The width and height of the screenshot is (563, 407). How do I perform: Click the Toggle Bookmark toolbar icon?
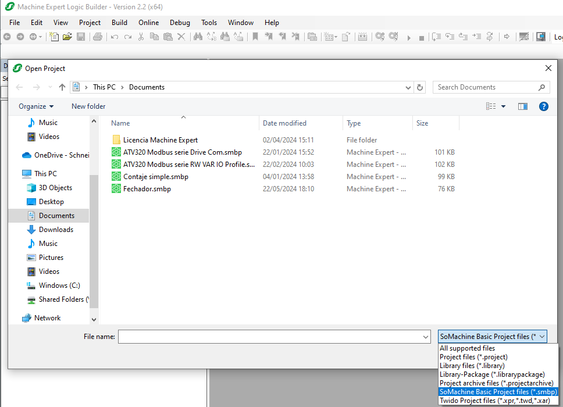(x=255, y=37)
